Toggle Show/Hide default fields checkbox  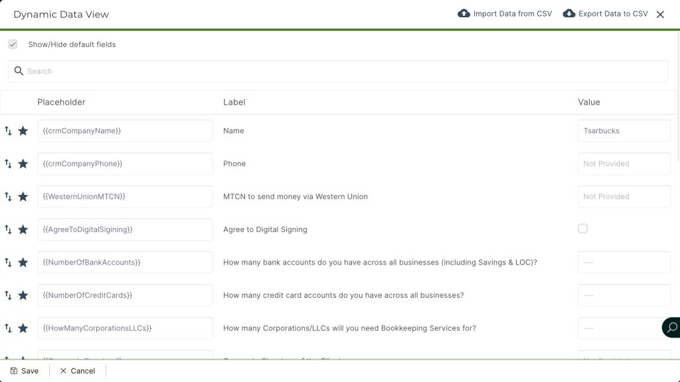click(13, 44)
